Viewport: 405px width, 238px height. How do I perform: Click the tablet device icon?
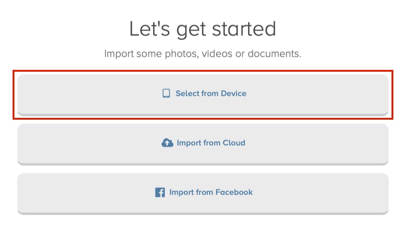tap(166, 93)
